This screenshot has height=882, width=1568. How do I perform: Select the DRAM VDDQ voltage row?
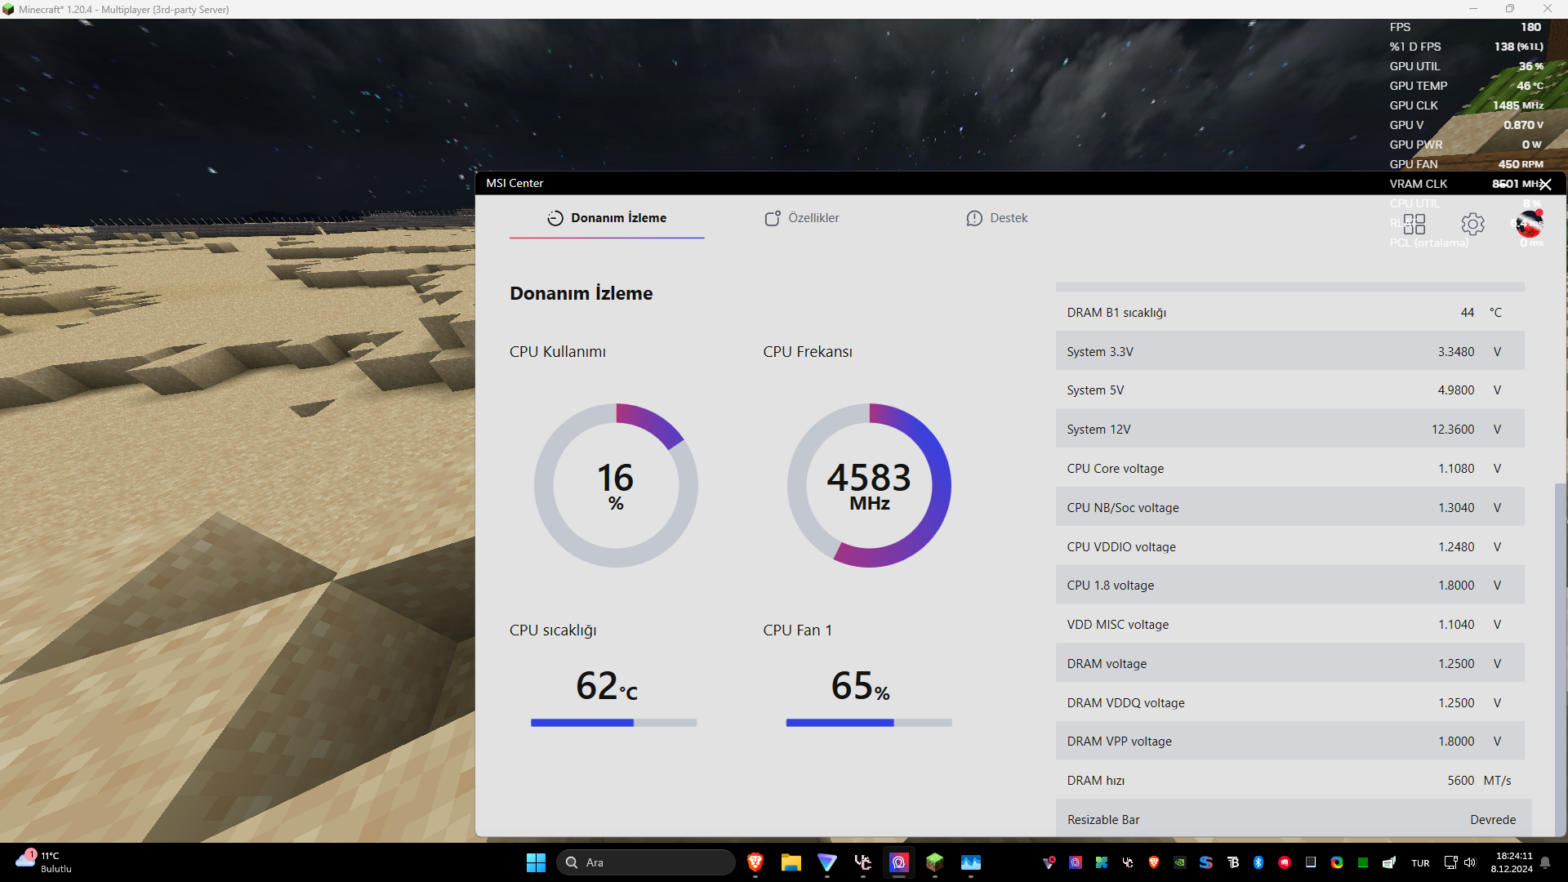tap(1290, 702)
